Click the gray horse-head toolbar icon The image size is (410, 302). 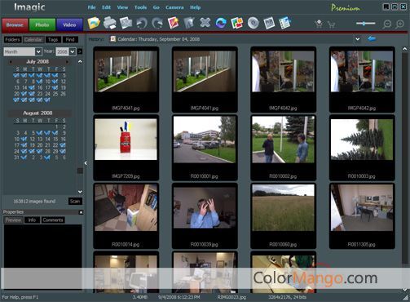pos(189,23)
